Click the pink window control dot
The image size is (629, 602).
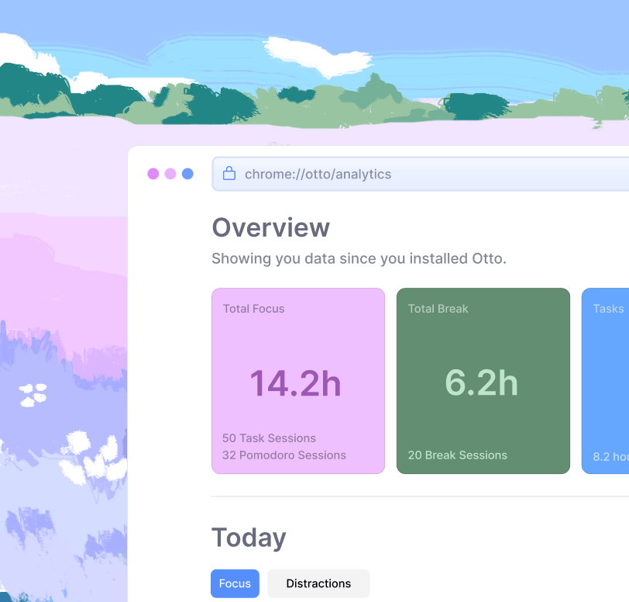tap(153, 174)
